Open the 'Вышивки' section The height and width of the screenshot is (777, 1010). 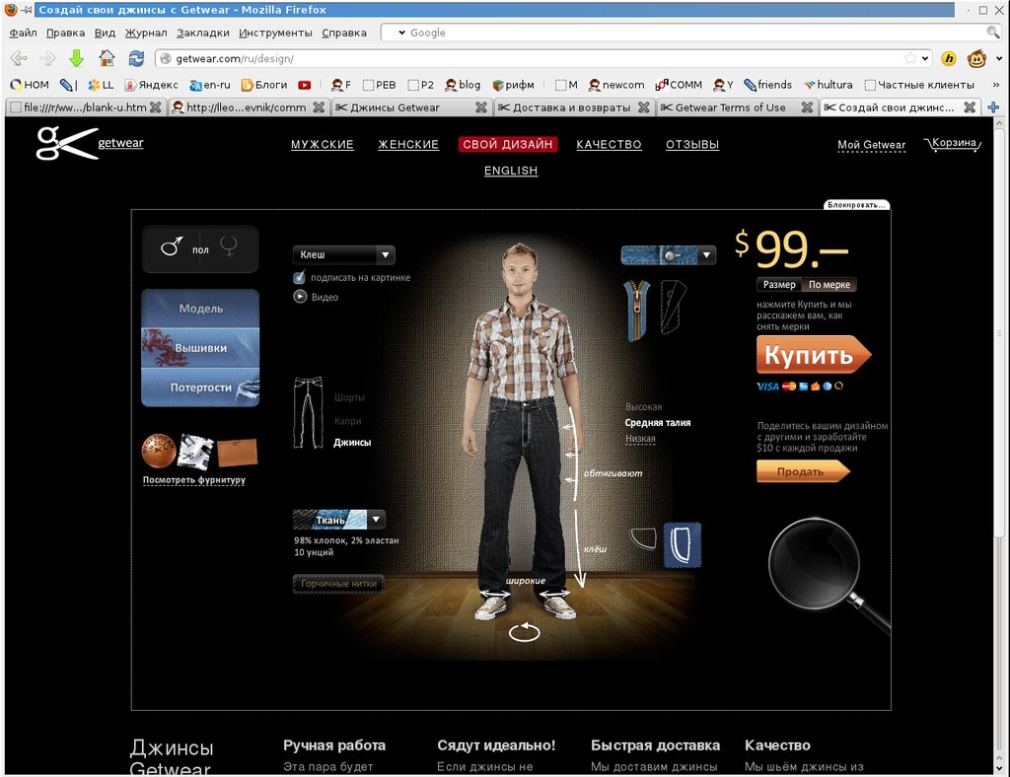pyautogui.click(x=200, y=348)
